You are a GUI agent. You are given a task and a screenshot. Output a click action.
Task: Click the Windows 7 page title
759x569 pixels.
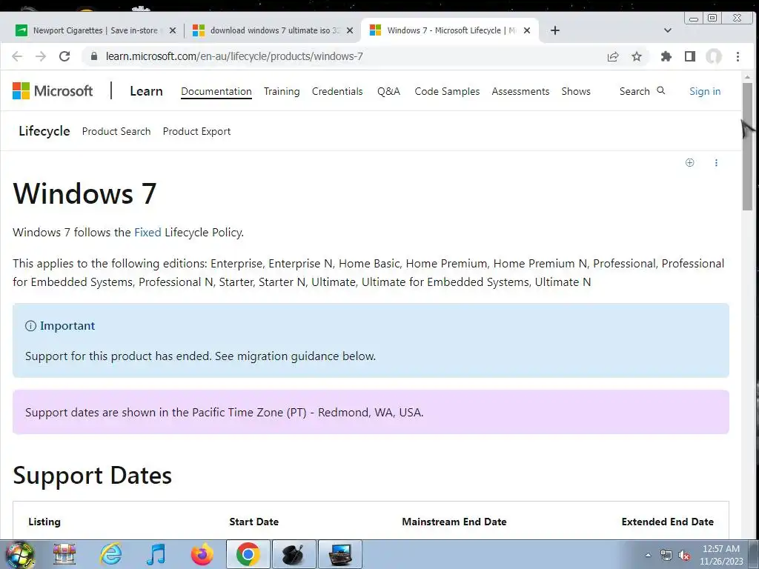click(84, 194)
